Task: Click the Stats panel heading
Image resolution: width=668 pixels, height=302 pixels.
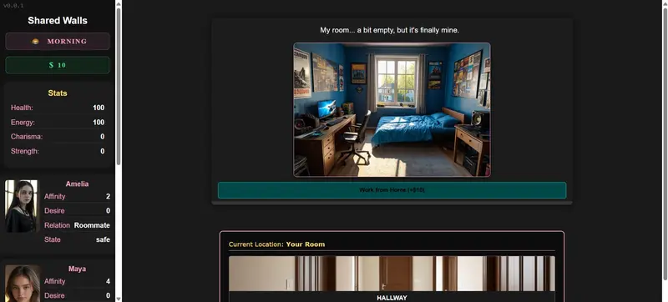Action: pos(58,93)
